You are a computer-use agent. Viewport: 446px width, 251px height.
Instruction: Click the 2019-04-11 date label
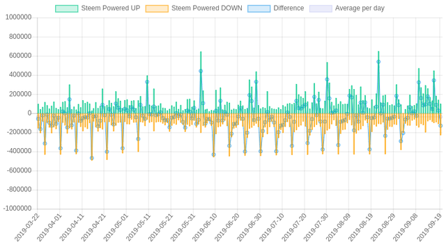click(72, 228)
